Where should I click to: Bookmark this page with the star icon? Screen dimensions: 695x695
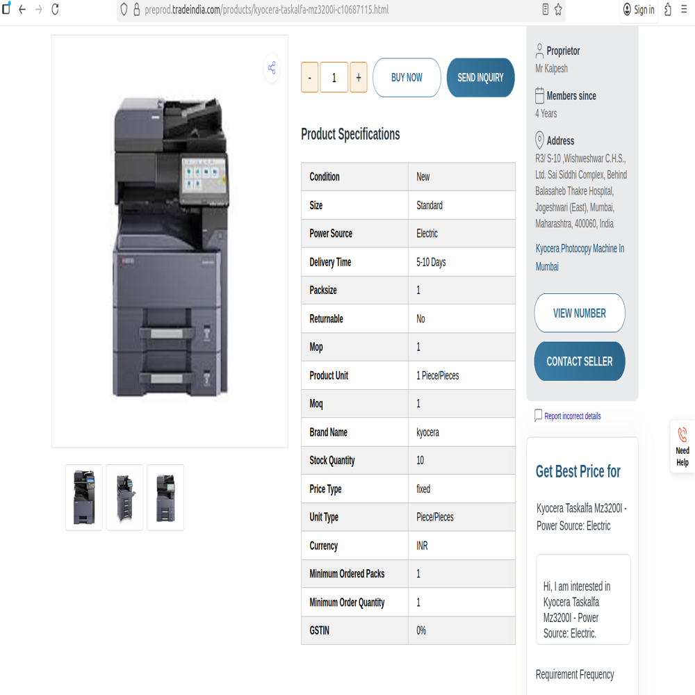coord(558,10)
